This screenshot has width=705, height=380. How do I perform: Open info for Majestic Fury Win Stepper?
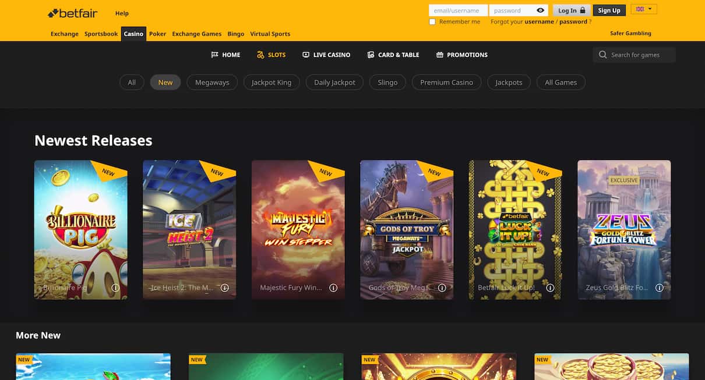[333, 287]
